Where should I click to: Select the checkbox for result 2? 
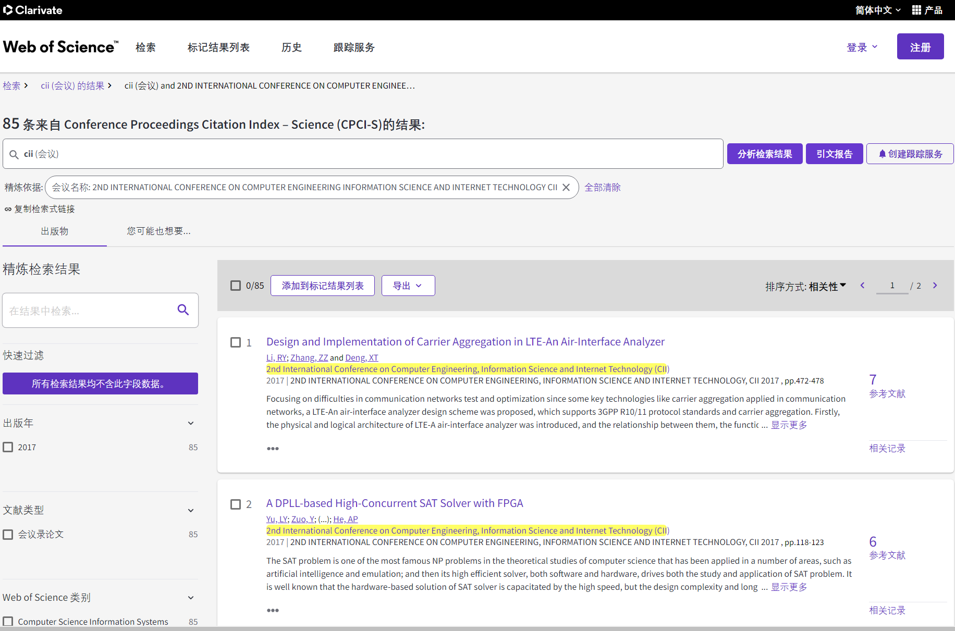pyautogui.click(x=236, y=504)
